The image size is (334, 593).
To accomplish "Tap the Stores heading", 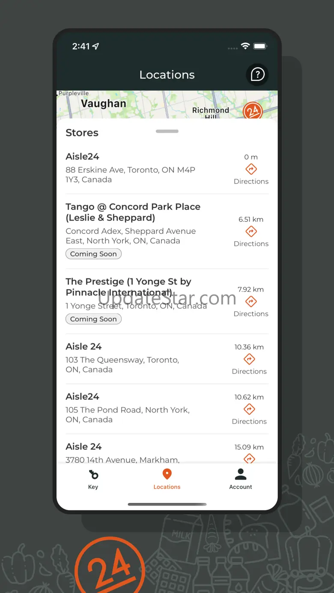I will tap(82, 133).
